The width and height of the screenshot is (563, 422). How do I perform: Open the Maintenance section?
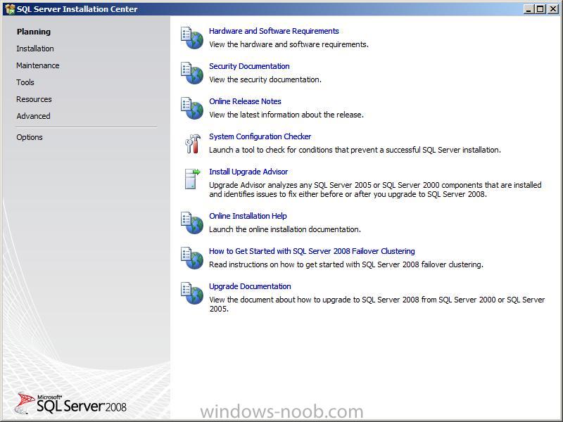(38, 65)
